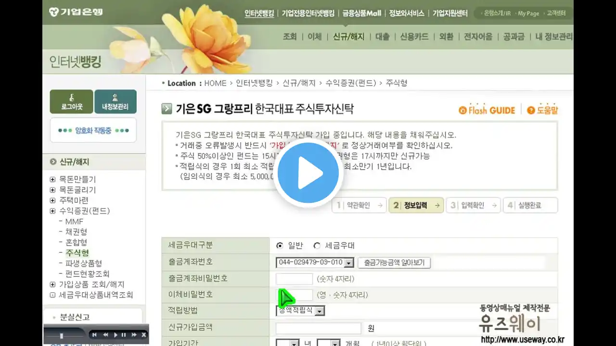
Task: Go to 기업지원센터 in top navigation
Action: [x=450, y=13]
